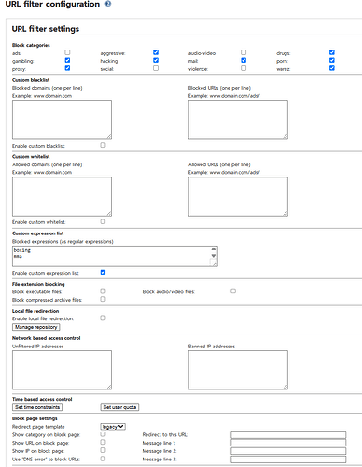362x467 pixels.
Task: Click the Set user quota button
Action: click(x=119, y=407)
